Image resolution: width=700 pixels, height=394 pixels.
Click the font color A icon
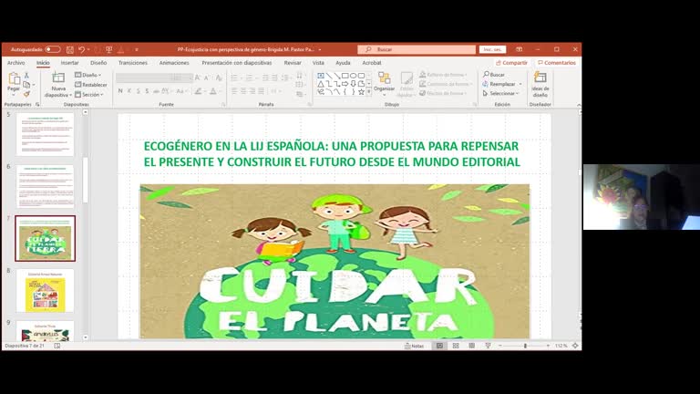click(x=213, y=91)
